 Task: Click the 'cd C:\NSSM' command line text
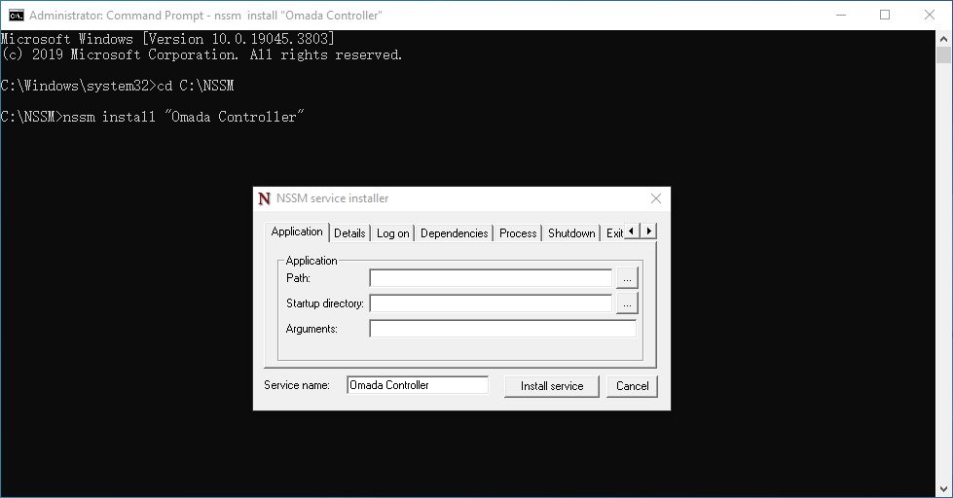pyautogui.click(x=196, y=86)
